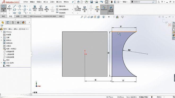Open the 视图 (View) menu
The height and width of the screenshot is (98, 175).
coord(39,2)
